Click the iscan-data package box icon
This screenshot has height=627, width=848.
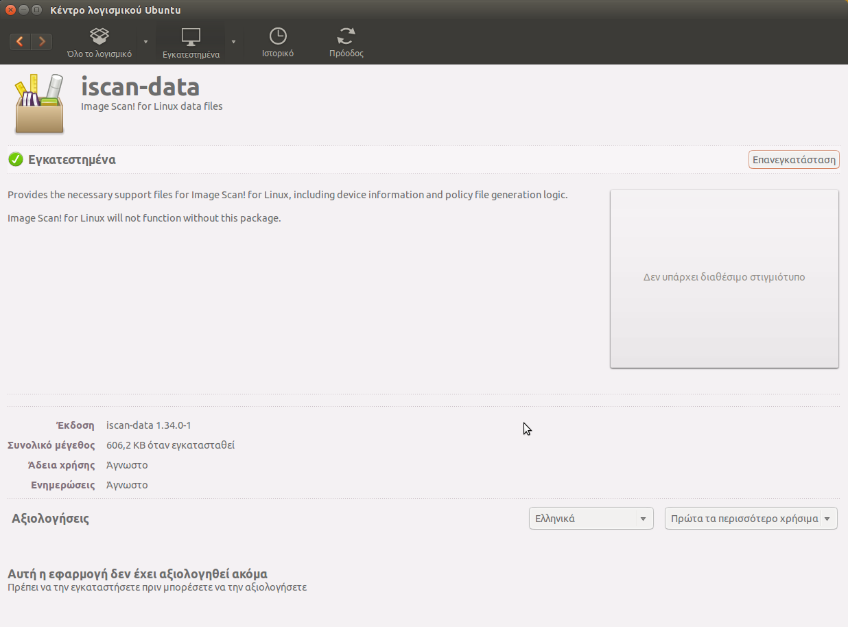[39, 104]
